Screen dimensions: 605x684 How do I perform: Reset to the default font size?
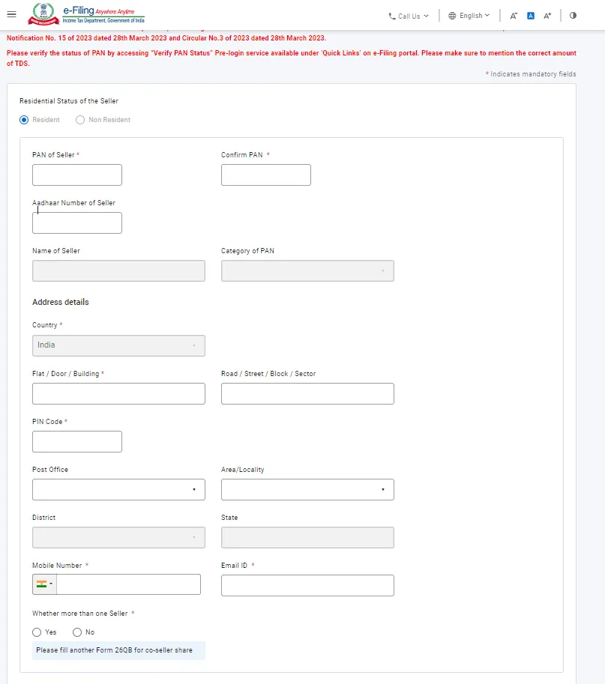(x=531, y=16)
